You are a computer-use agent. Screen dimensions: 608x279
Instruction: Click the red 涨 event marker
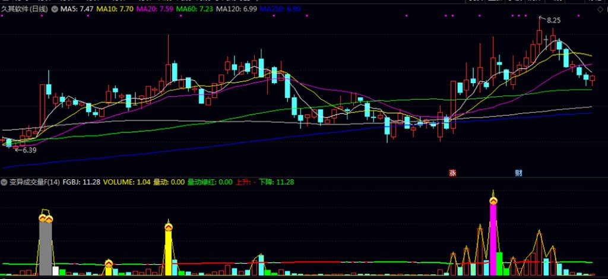[452, 173]
